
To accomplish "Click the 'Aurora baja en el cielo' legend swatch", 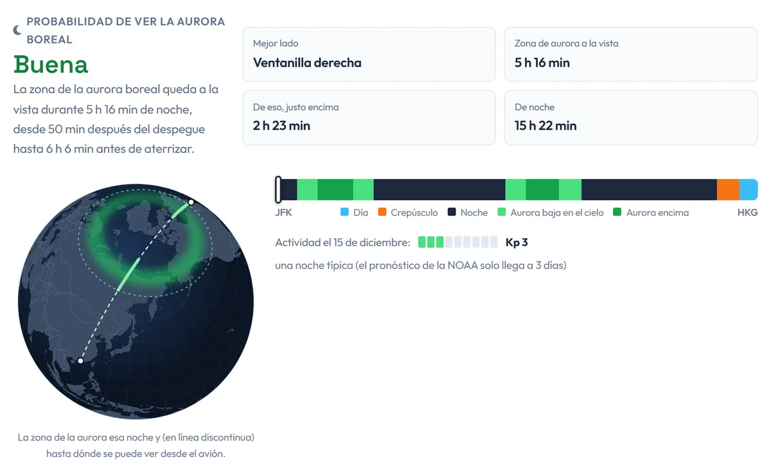I will click(x=502, y=212).
